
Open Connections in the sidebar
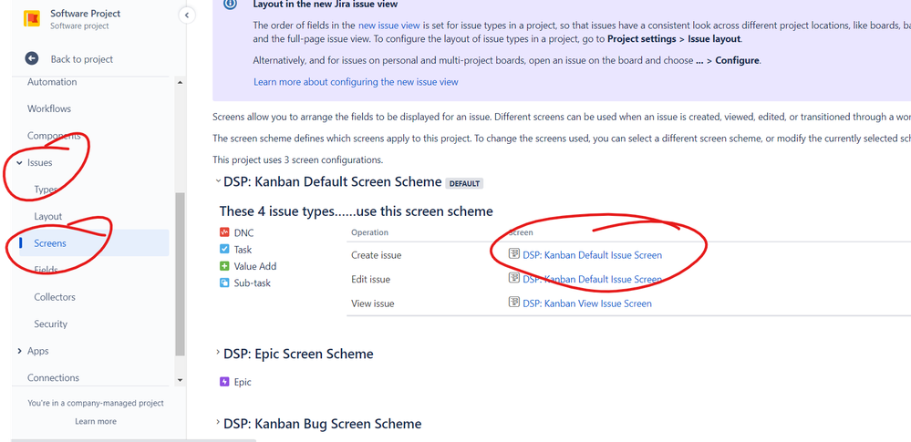[53, 377]
